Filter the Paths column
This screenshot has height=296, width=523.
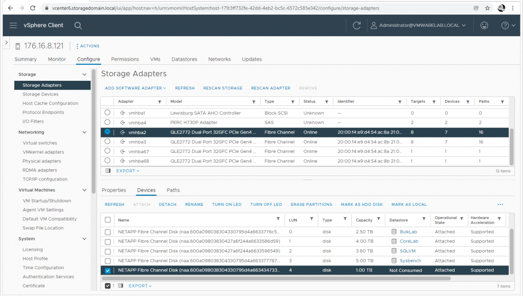[x=502, y=102]
